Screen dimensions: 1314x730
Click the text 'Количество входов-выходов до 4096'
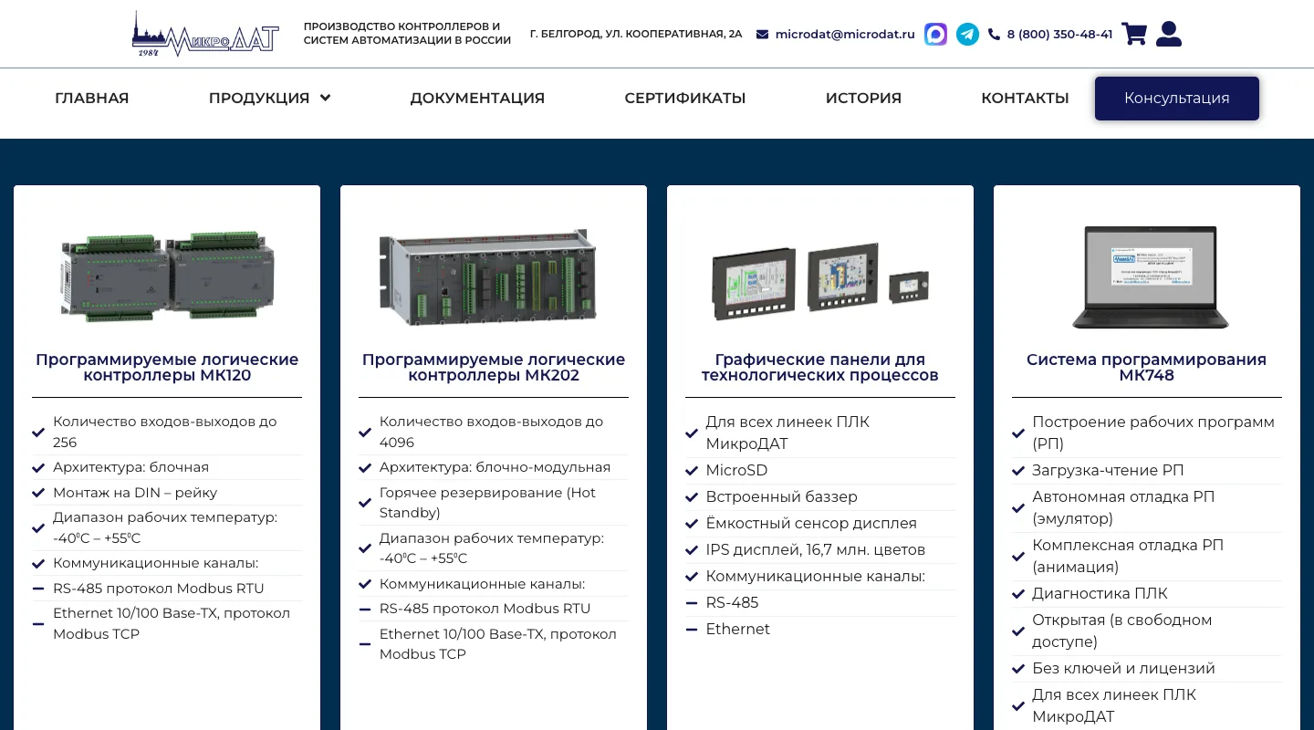492,433
